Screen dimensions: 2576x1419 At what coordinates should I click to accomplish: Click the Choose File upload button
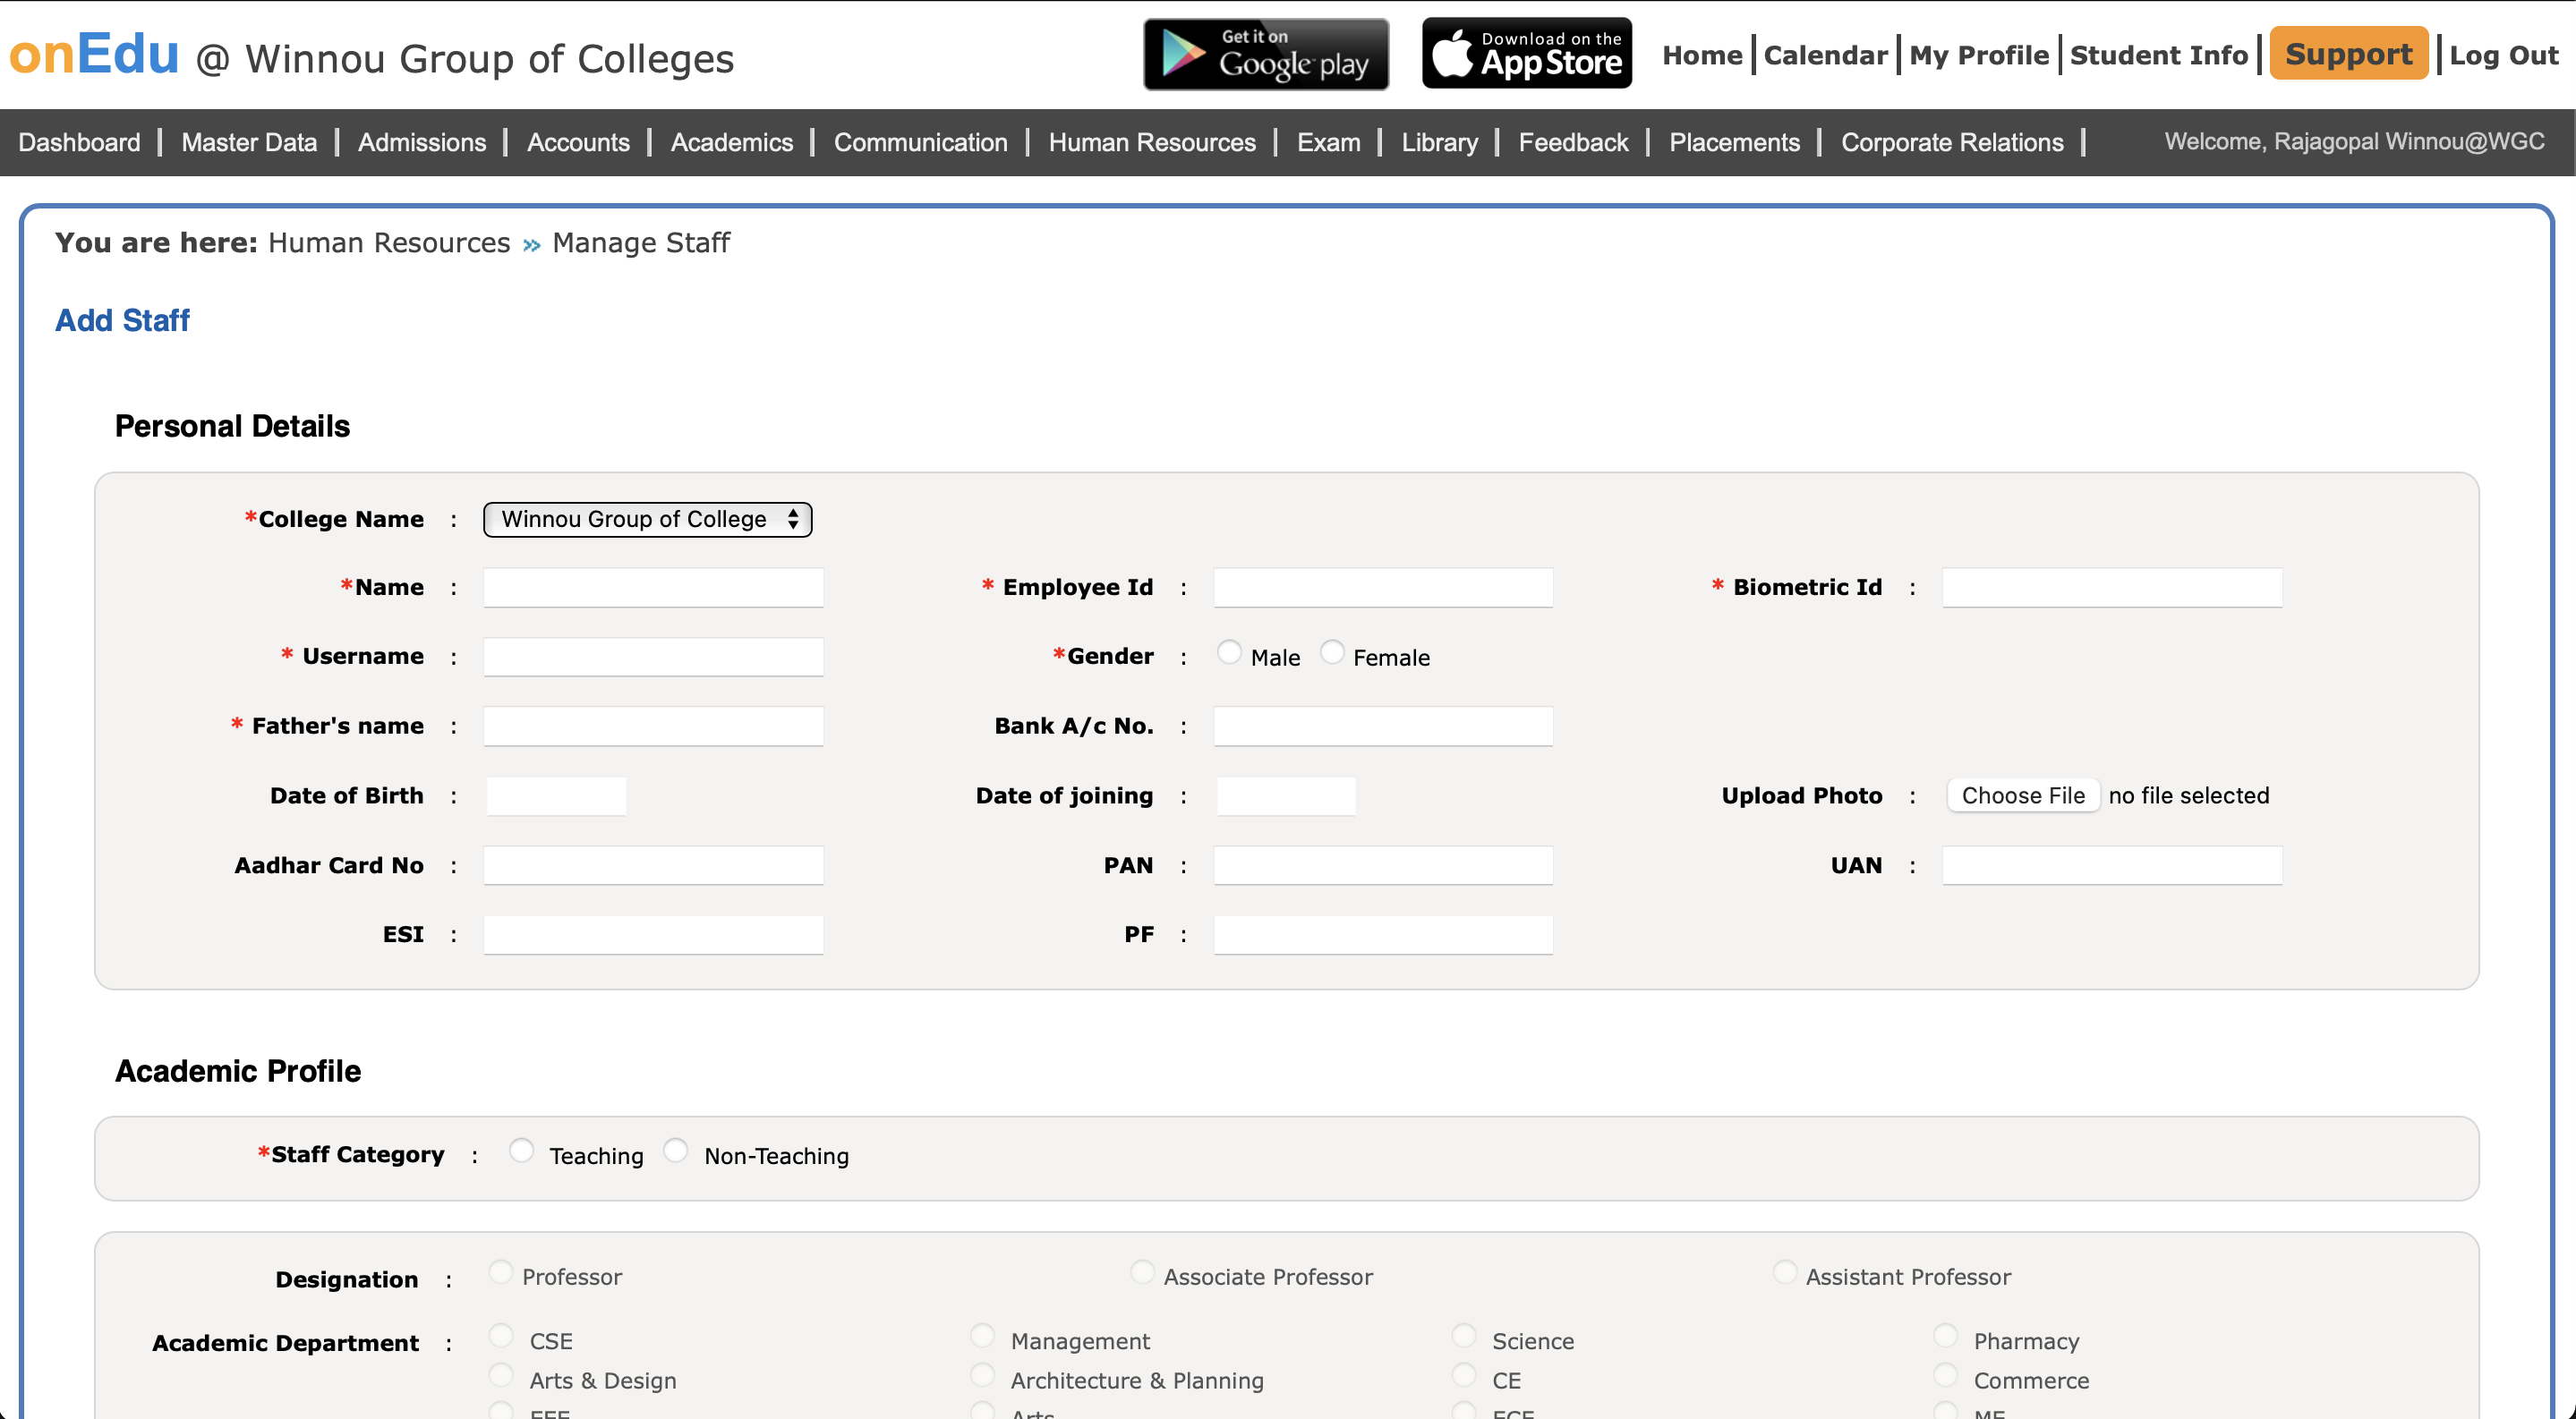(2022, 795)
